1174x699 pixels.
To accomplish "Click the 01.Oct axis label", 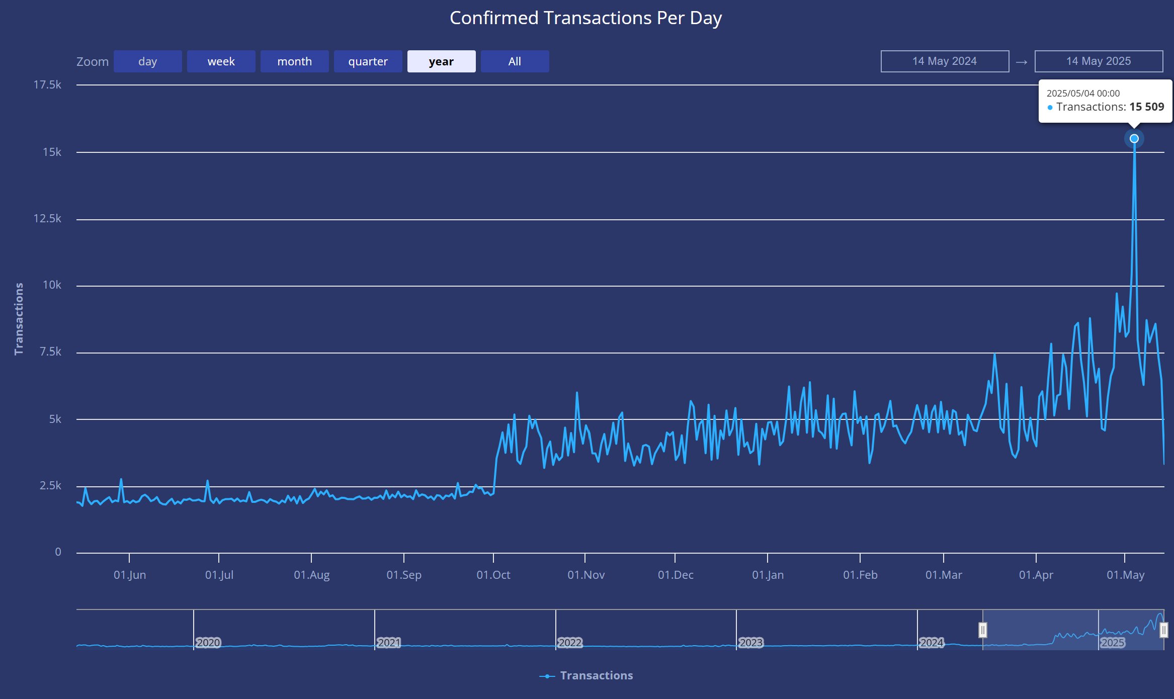I will click(493, 575).
